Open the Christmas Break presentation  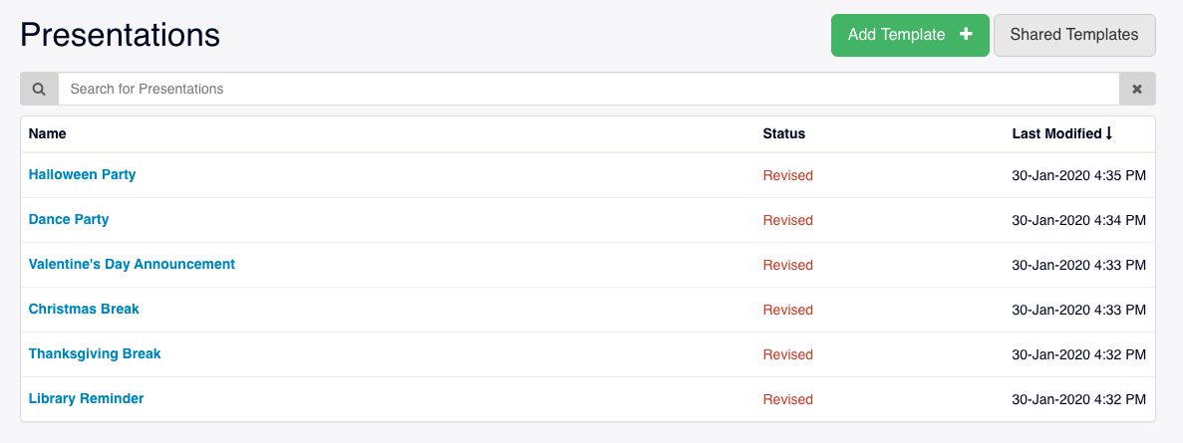[x=84, y=309]
